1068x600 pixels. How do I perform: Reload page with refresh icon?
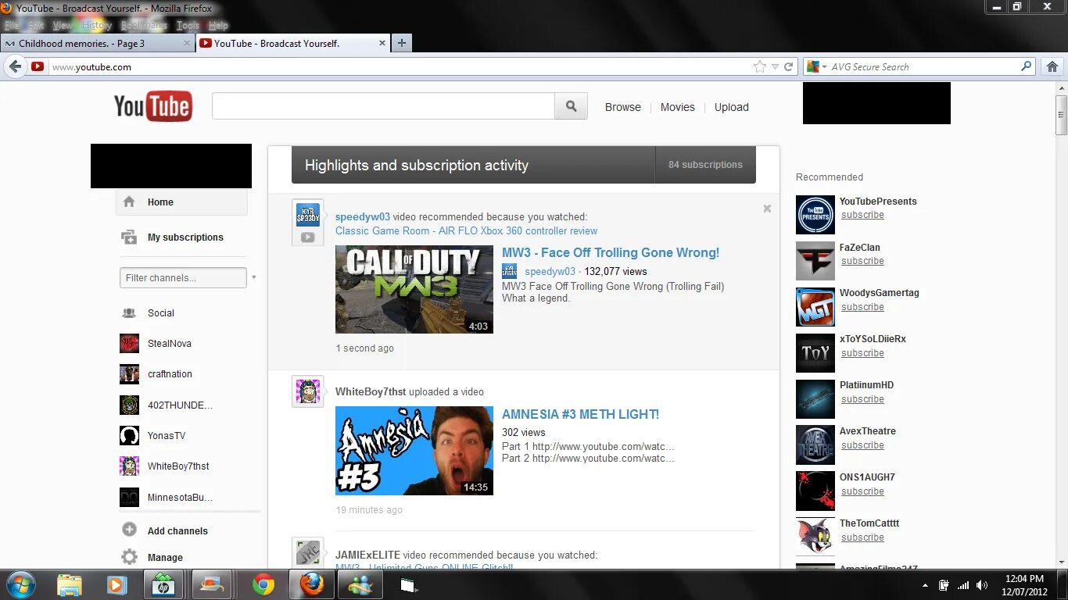coord(789,66)
